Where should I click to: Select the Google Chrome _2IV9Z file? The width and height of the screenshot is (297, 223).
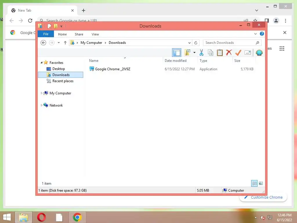pyautogui.click(x=113, y=69)
